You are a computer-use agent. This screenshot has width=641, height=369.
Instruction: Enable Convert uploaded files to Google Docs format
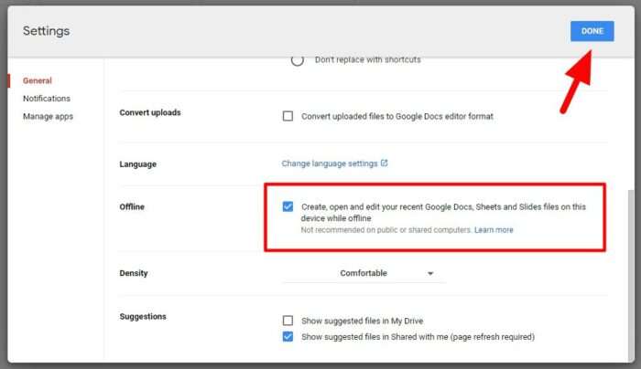pyautogui.click(x=288, y=116)
